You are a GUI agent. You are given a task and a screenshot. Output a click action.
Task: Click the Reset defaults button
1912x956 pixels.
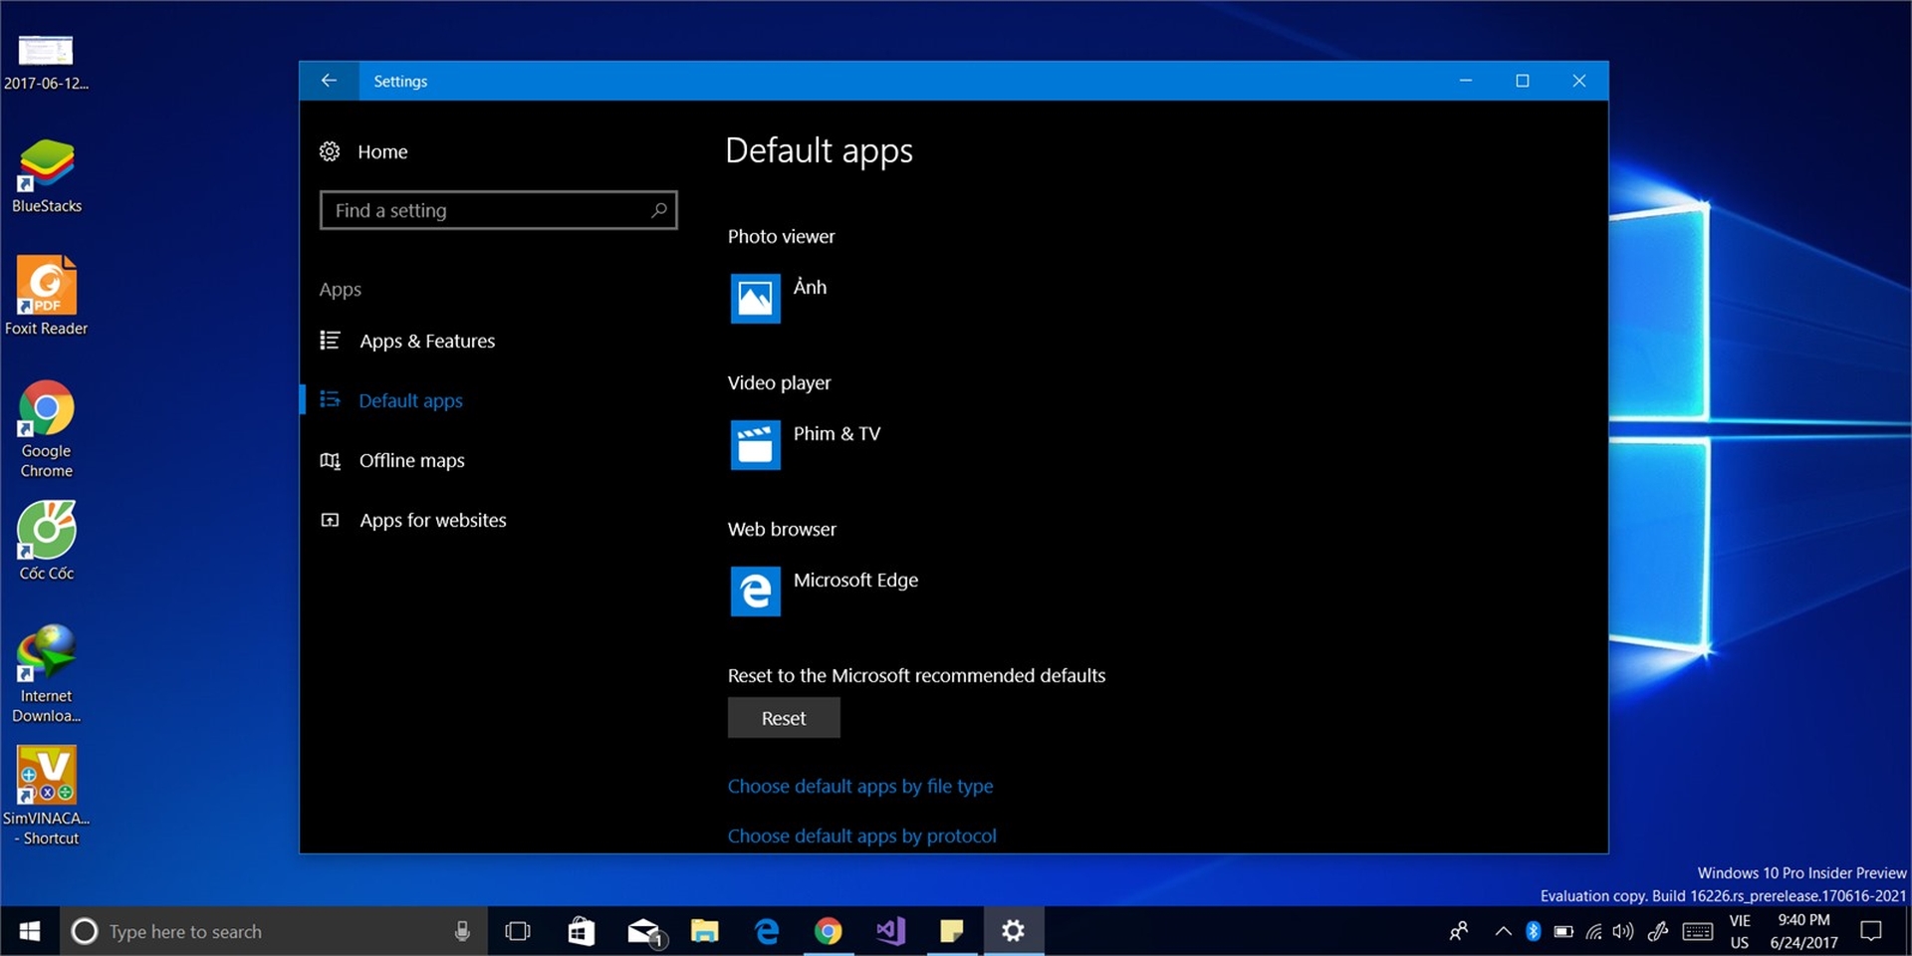(x=784, y=718)
